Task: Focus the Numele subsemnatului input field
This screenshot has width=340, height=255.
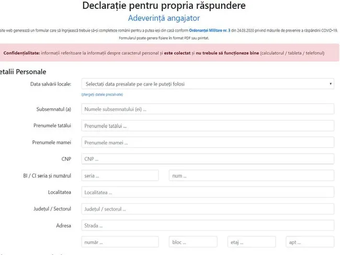Action: 208,109
